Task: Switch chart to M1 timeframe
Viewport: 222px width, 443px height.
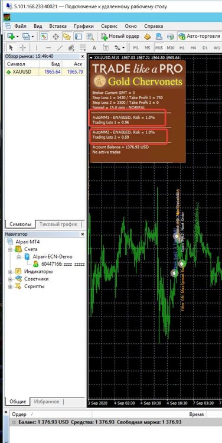Action: [136, 47]
